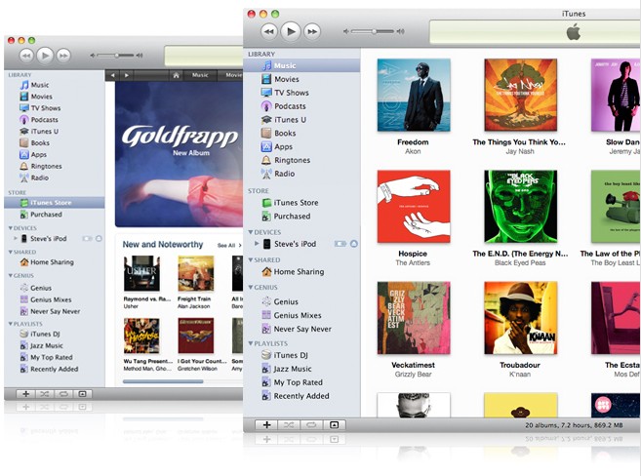
Task: Collapse DEVICES section in back window
Action: pyautogui.click(x=10, y=228)
